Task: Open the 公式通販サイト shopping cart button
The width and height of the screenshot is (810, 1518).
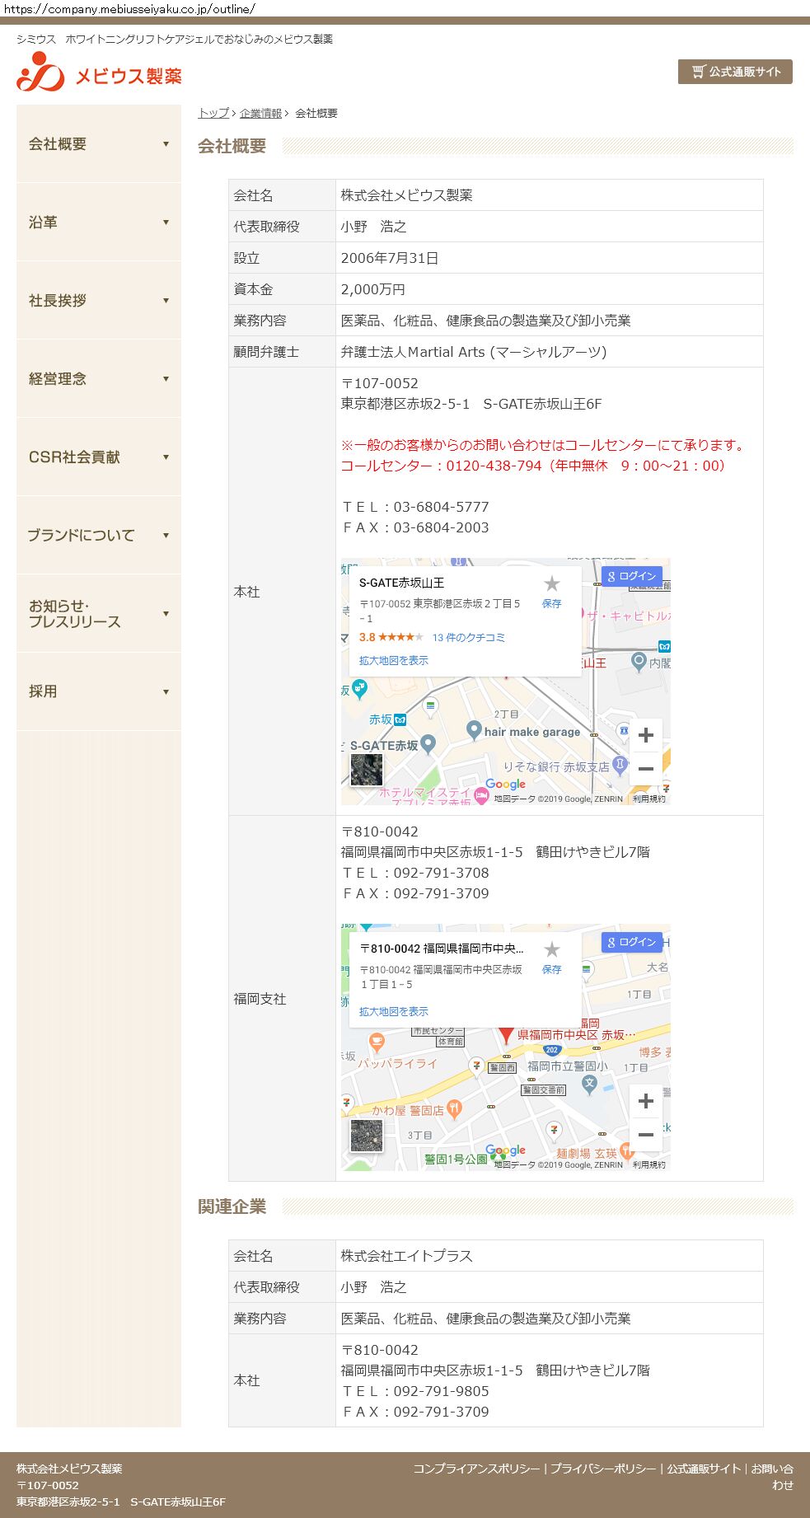Action: 735,72
